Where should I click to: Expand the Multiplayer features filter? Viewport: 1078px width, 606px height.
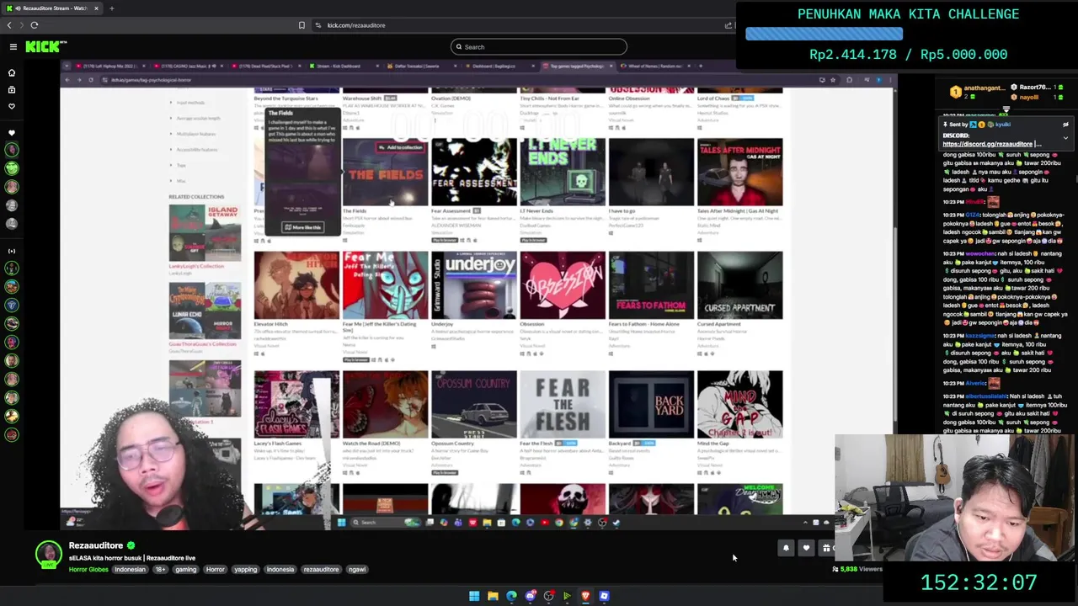coord(195,134)
